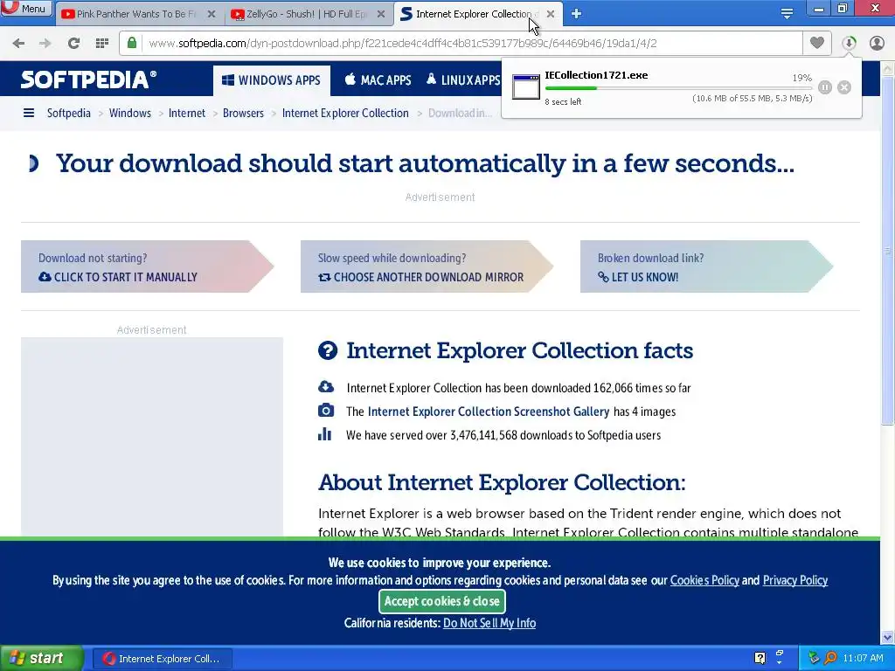Open the user account icon
The width and height of the screenshot is (895, 671).
coord(877,43)
